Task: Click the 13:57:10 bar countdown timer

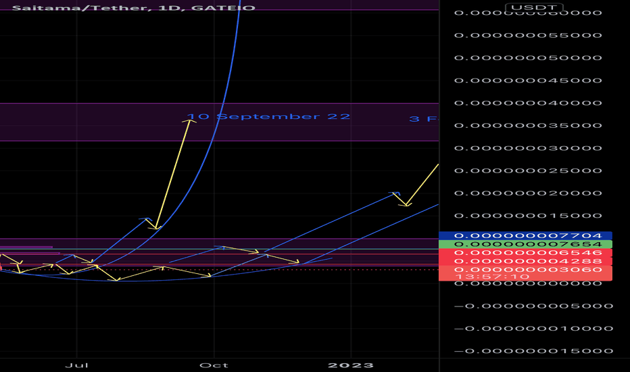Action: [492, 277]
